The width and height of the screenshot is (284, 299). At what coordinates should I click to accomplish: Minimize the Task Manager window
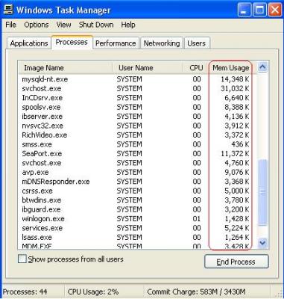pyautogui.click(x=244, y=10)
